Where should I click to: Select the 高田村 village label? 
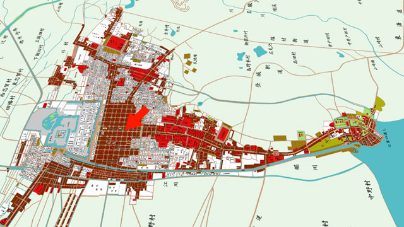295,59
